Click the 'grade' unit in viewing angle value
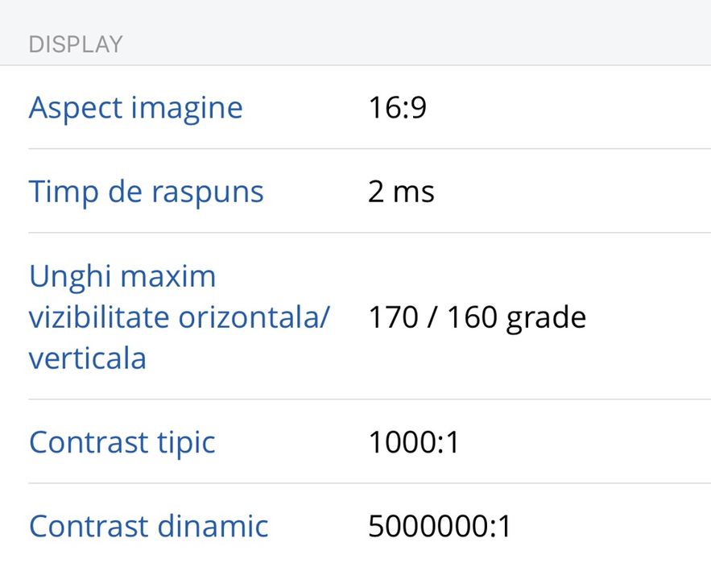This screenshot has height=563, width=711. (546, 318)
